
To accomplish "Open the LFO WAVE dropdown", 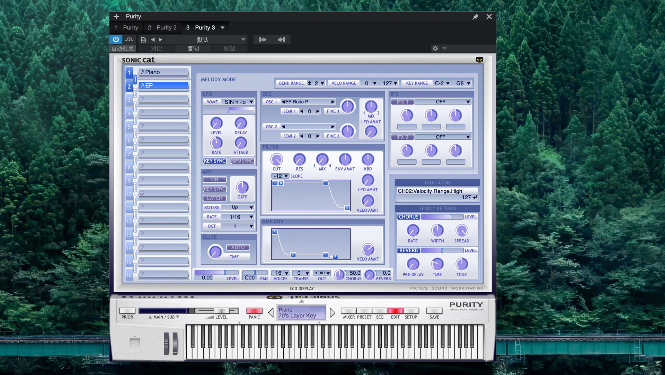I will coord(238,102).
